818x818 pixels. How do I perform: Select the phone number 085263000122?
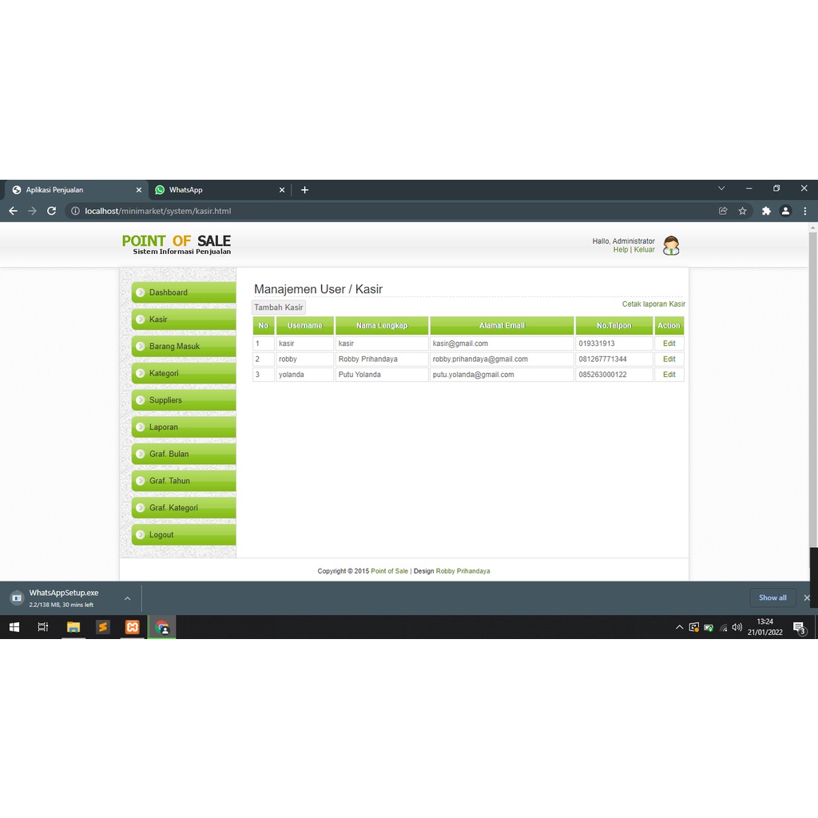(x=602, y=375)
